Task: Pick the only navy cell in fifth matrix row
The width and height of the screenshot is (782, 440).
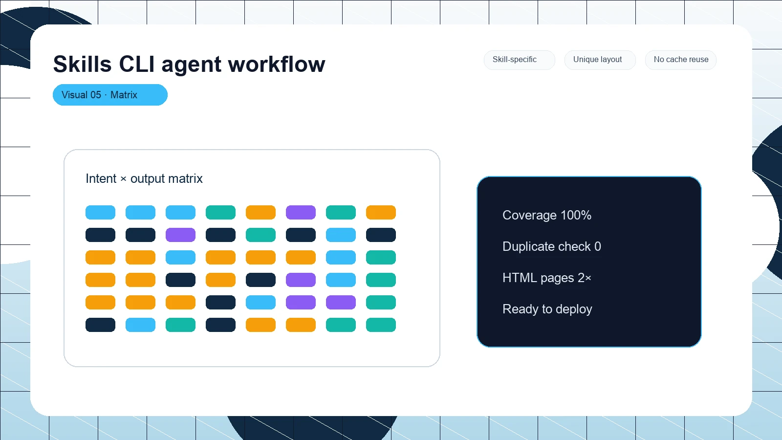Action: click(220, 303)
